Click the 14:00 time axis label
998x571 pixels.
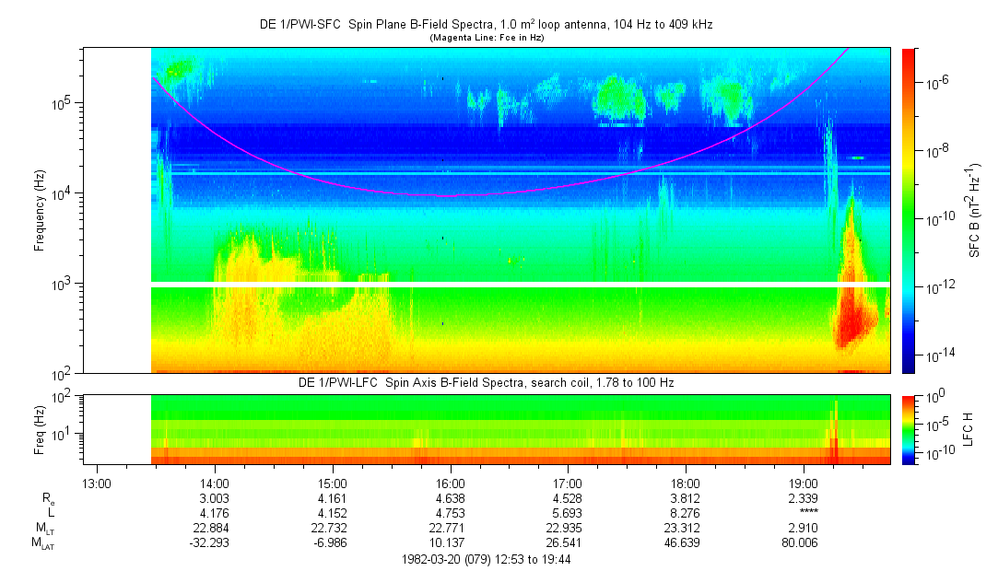point(215,483)
